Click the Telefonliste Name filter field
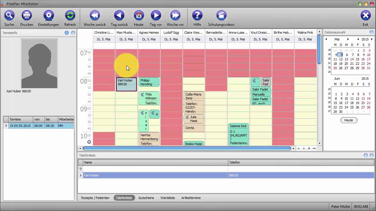Screen dimensions: 376x211 (x=155, y=169)
